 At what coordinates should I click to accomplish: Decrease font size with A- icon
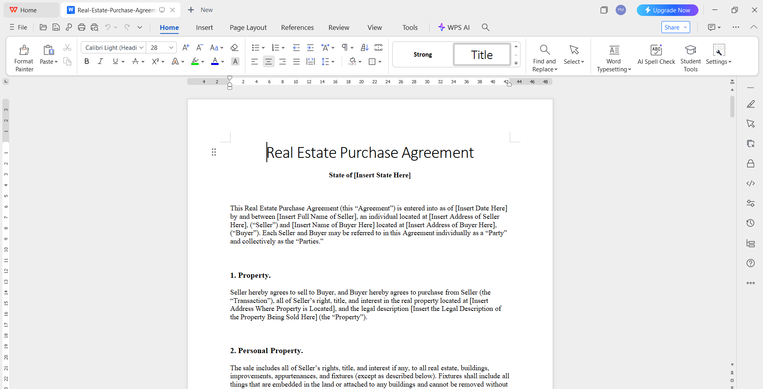(200, 47)
